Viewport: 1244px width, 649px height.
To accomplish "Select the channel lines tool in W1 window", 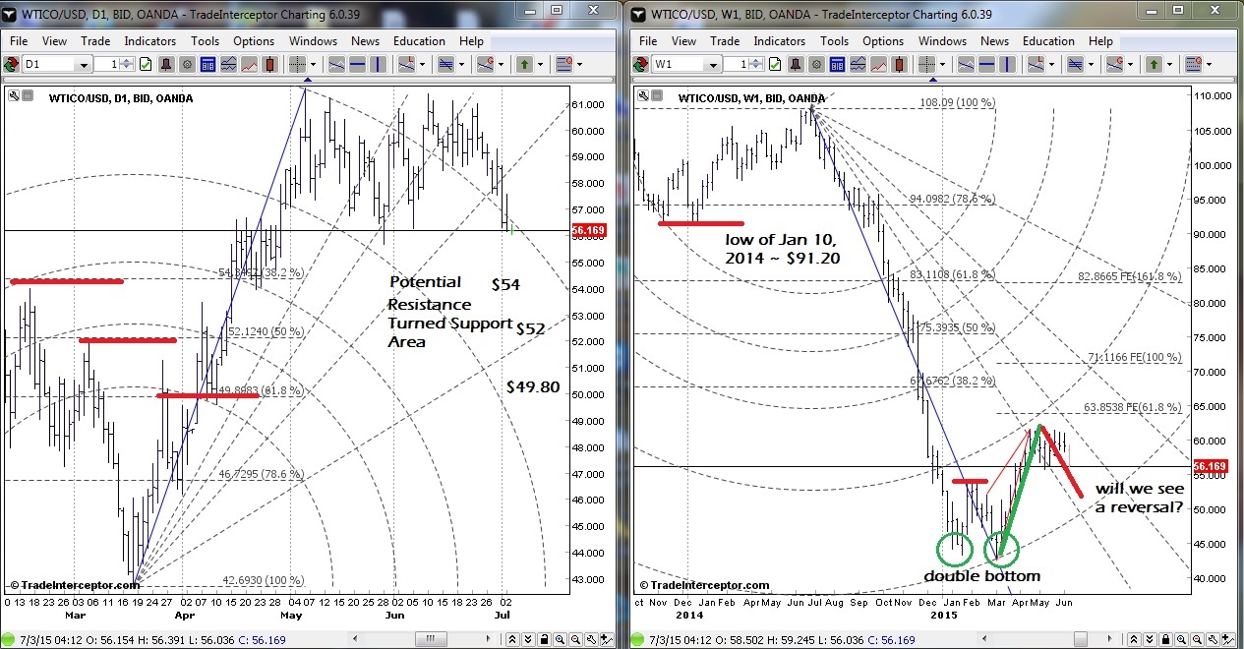I will (x=1075, y=64).
